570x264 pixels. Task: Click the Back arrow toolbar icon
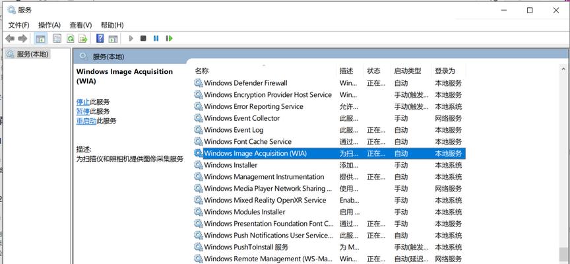10,38
